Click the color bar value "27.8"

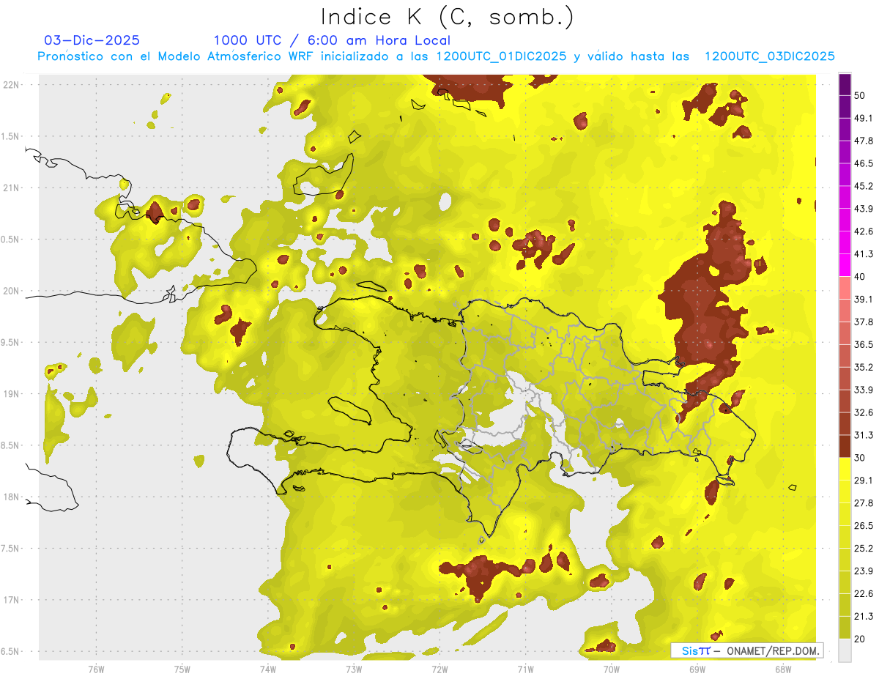click(x=864, y=503)
